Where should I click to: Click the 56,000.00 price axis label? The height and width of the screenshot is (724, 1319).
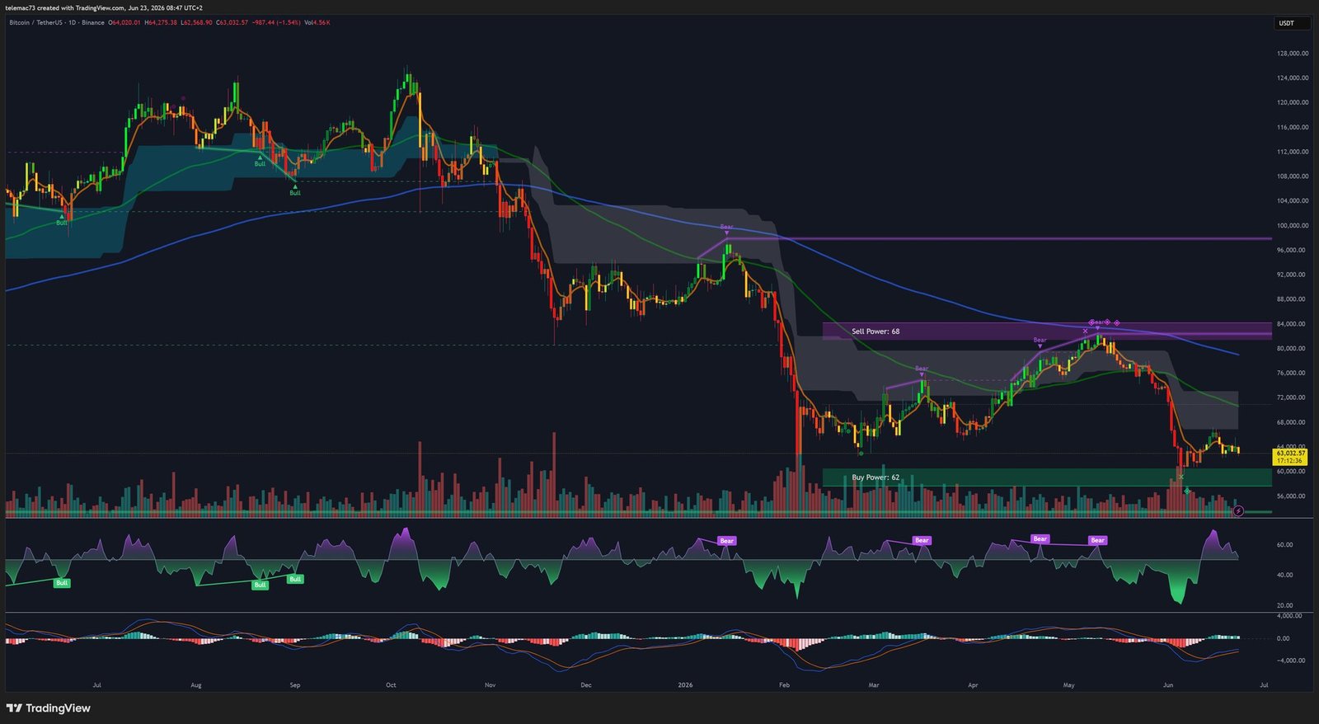[x=1293, y=496]
